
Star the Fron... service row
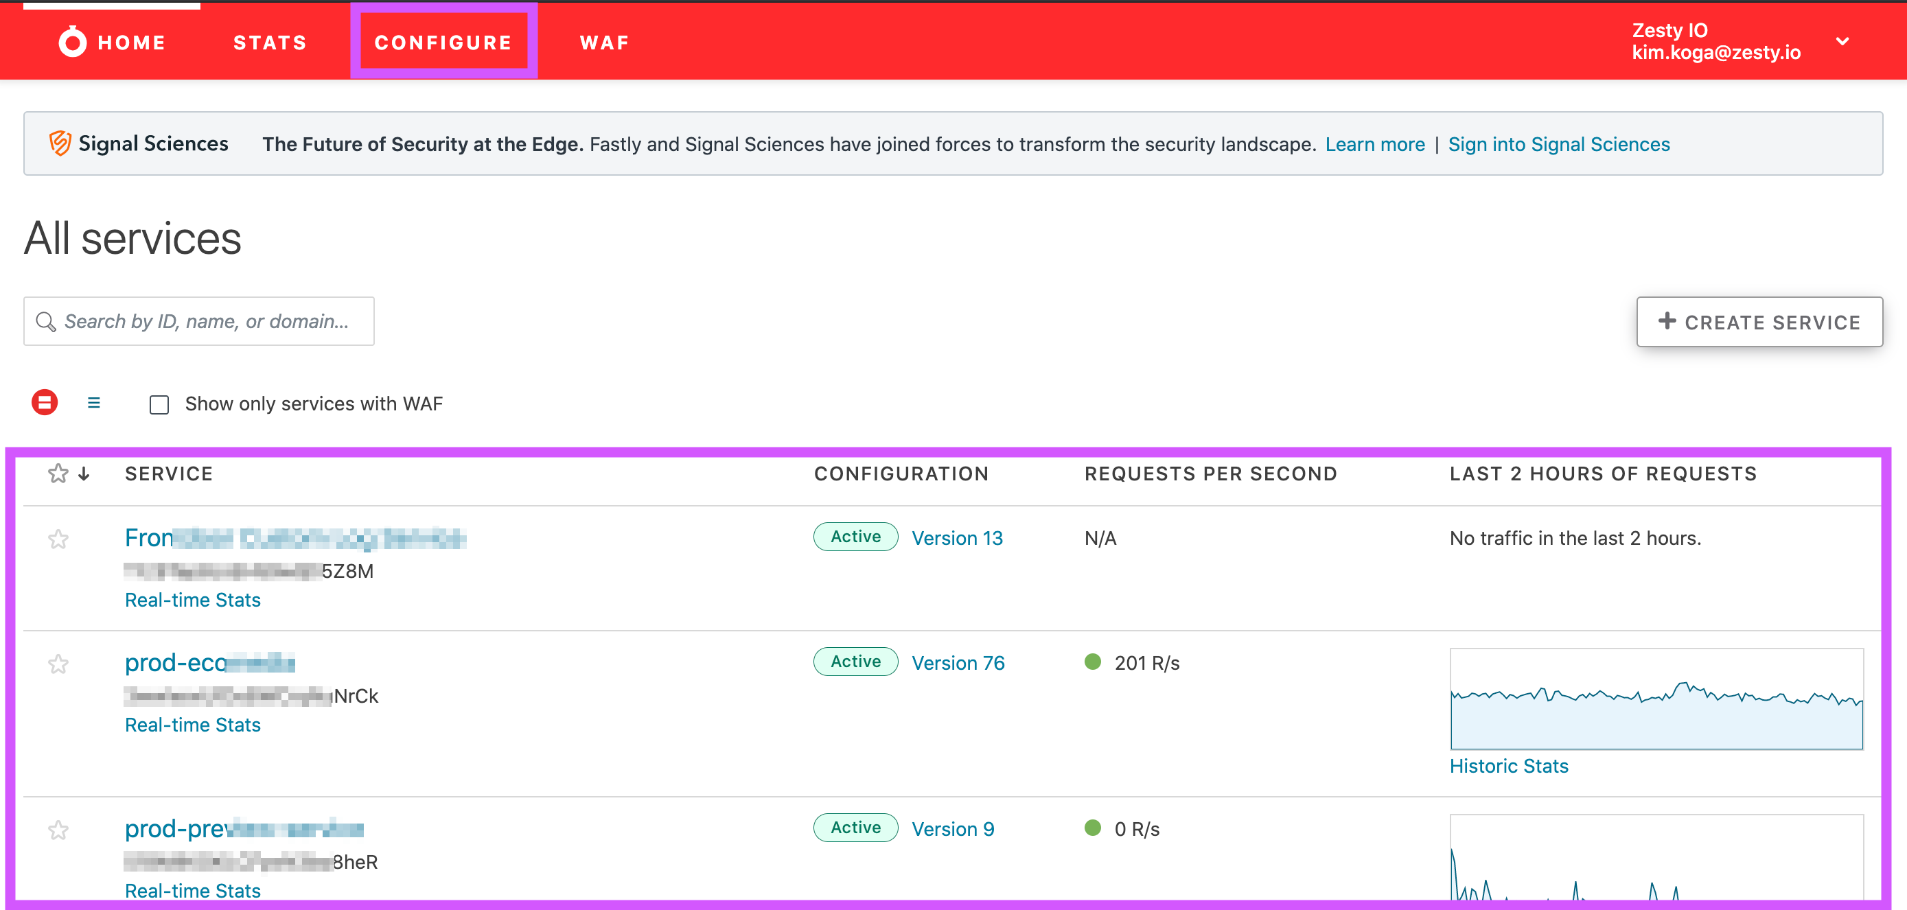[58, 539]
